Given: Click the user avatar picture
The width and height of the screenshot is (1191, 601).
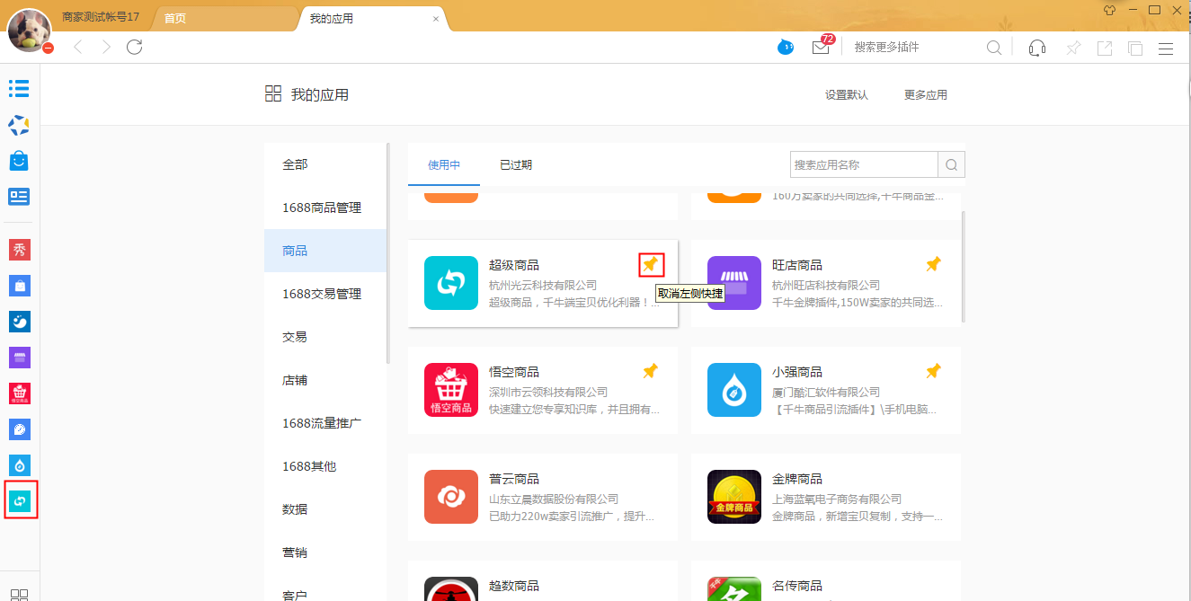Looking at the screenshot, I should coord(29,29).
